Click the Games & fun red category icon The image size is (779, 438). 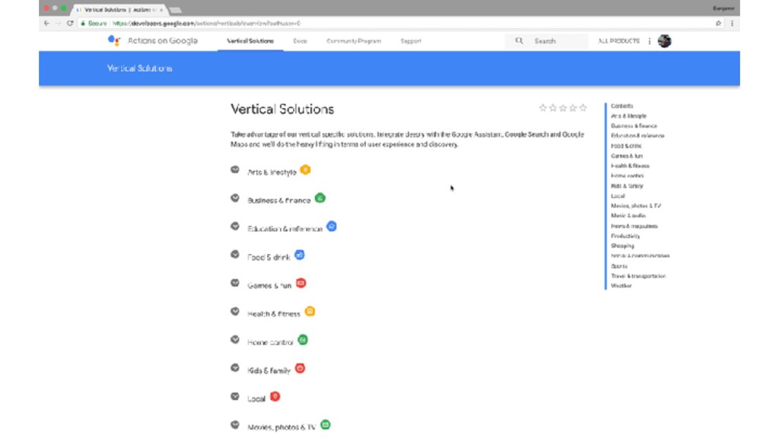pyautogui.click(x=301, y=283)
